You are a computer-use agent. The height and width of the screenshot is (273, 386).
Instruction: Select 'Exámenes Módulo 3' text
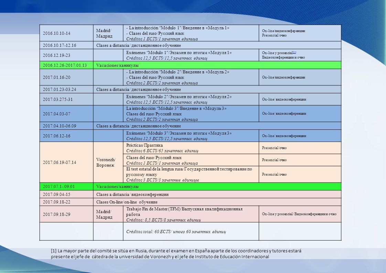[179, 133]
